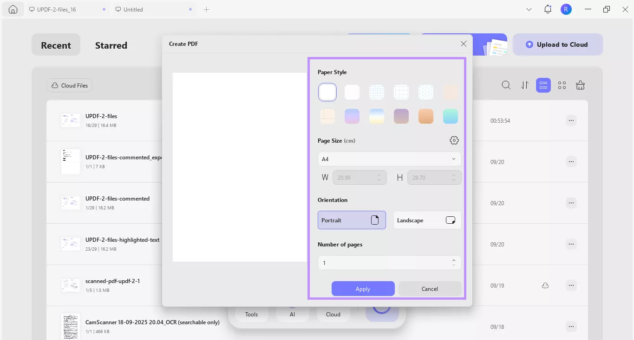
Task: Open the Page Size settings gear
Action: 454,140
